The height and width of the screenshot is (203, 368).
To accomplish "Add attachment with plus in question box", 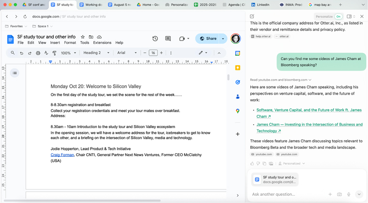I will pyautogui.click(x=330, y=194).
